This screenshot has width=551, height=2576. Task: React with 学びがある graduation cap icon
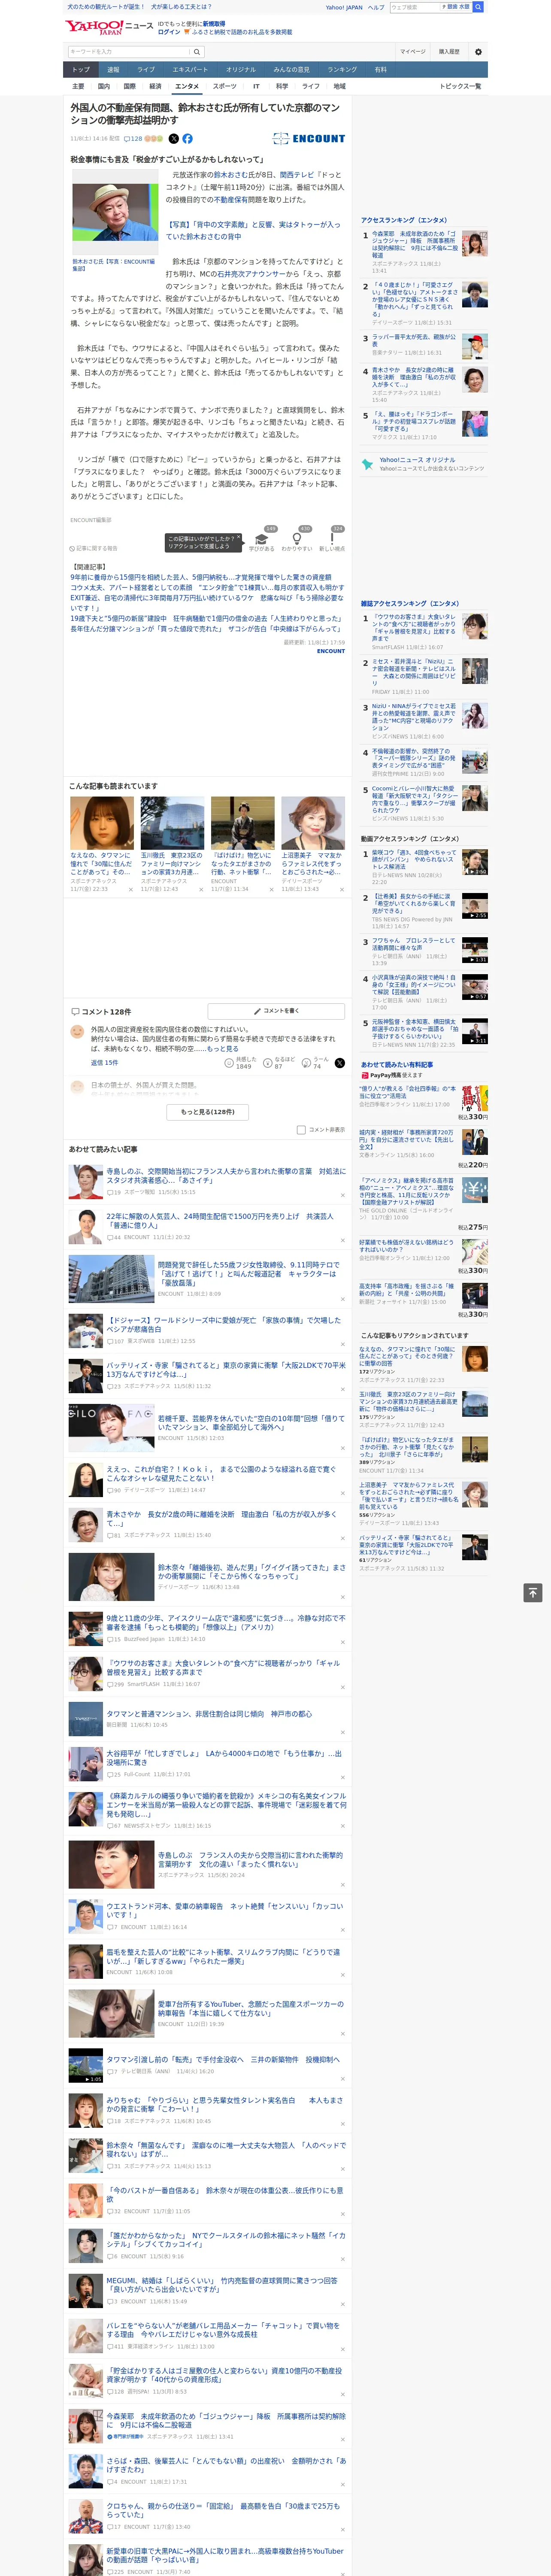[262, 539]
